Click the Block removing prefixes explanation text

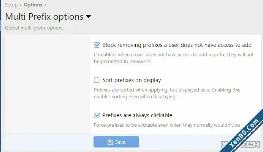point(174,58)
